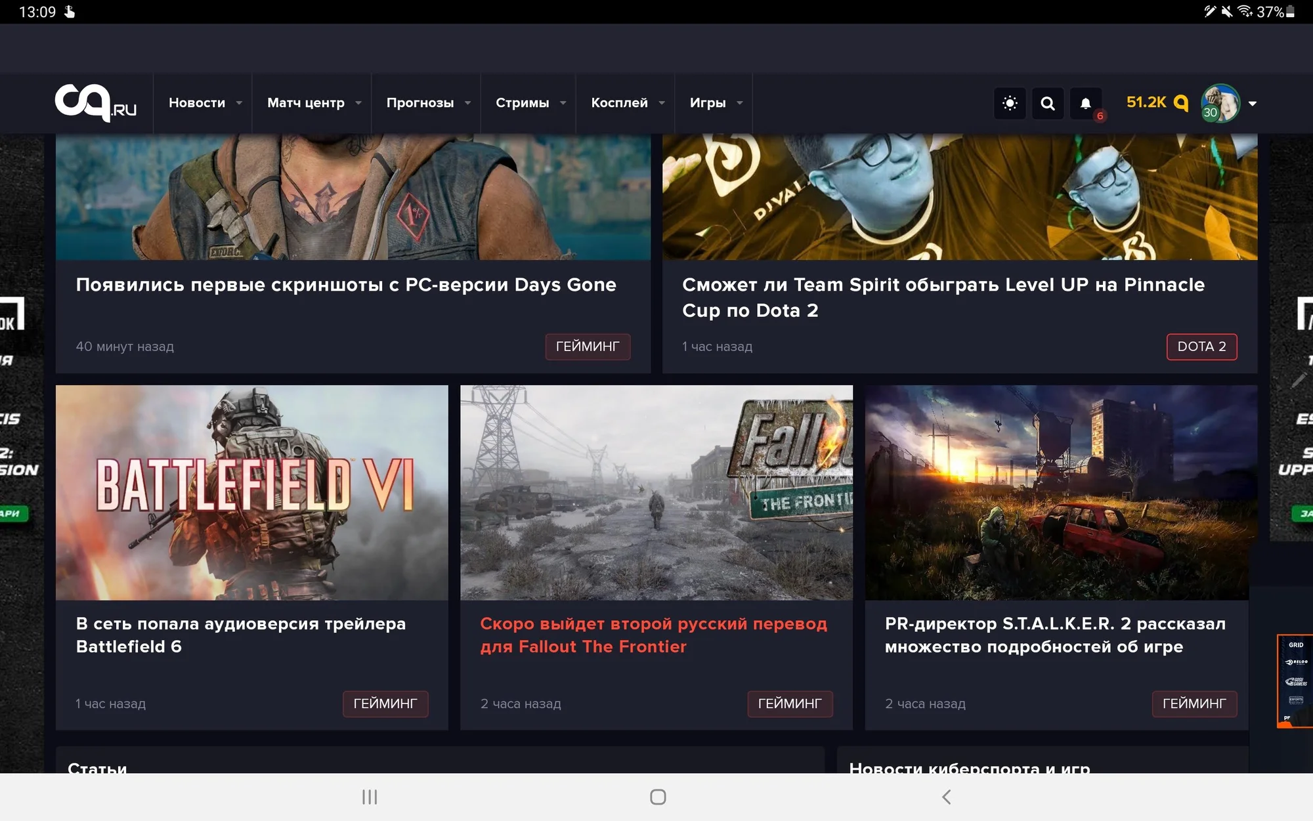Click the ГЕЙМИНГ tag on Battlefield 6 card
Image resolution: width=1313 pixels, height=821 pixels.
point(385,704)
